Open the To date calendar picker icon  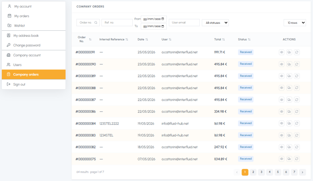163,26
